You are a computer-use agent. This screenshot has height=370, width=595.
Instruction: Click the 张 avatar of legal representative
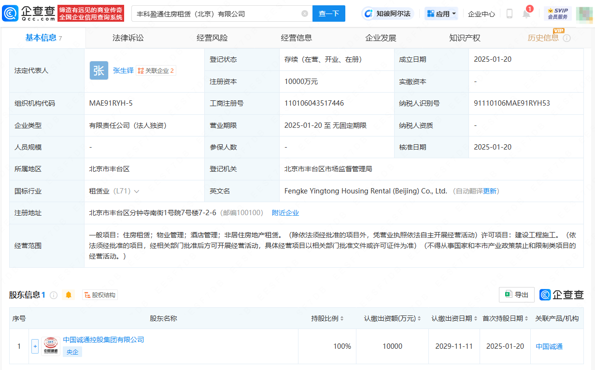pos(99,70)
